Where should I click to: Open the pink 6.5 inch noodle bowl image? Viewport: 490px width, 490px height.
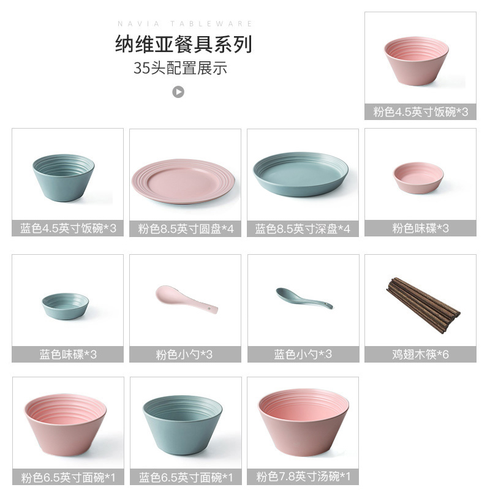point(66,424)
